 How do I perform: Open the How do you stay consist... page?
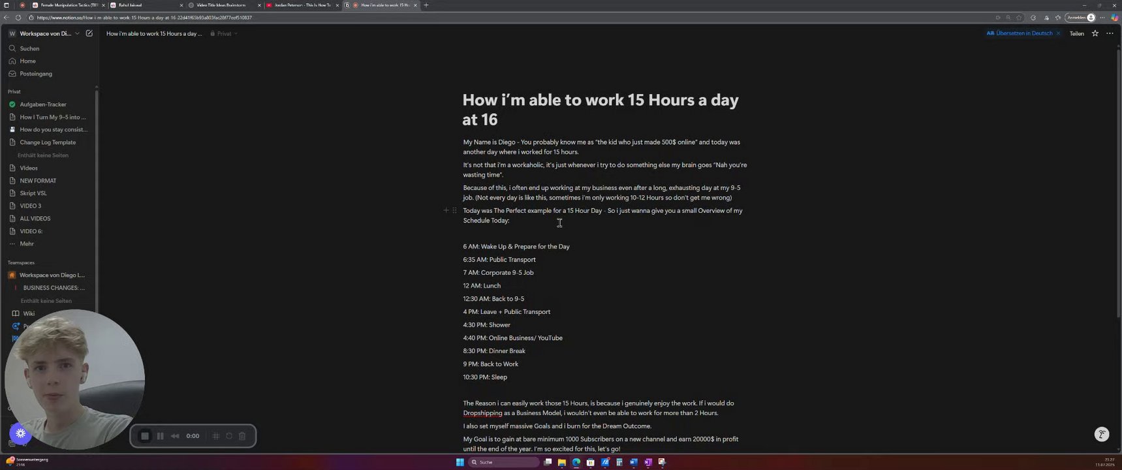tap(50, 129)
